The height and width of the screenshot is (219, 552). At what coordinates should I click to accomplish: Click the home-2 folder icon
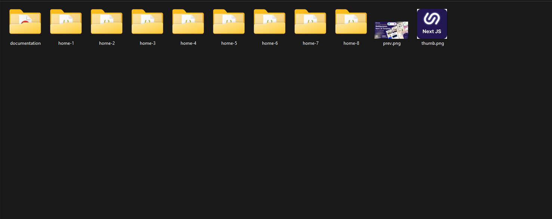pyautogui.click(x=107, y=22)
